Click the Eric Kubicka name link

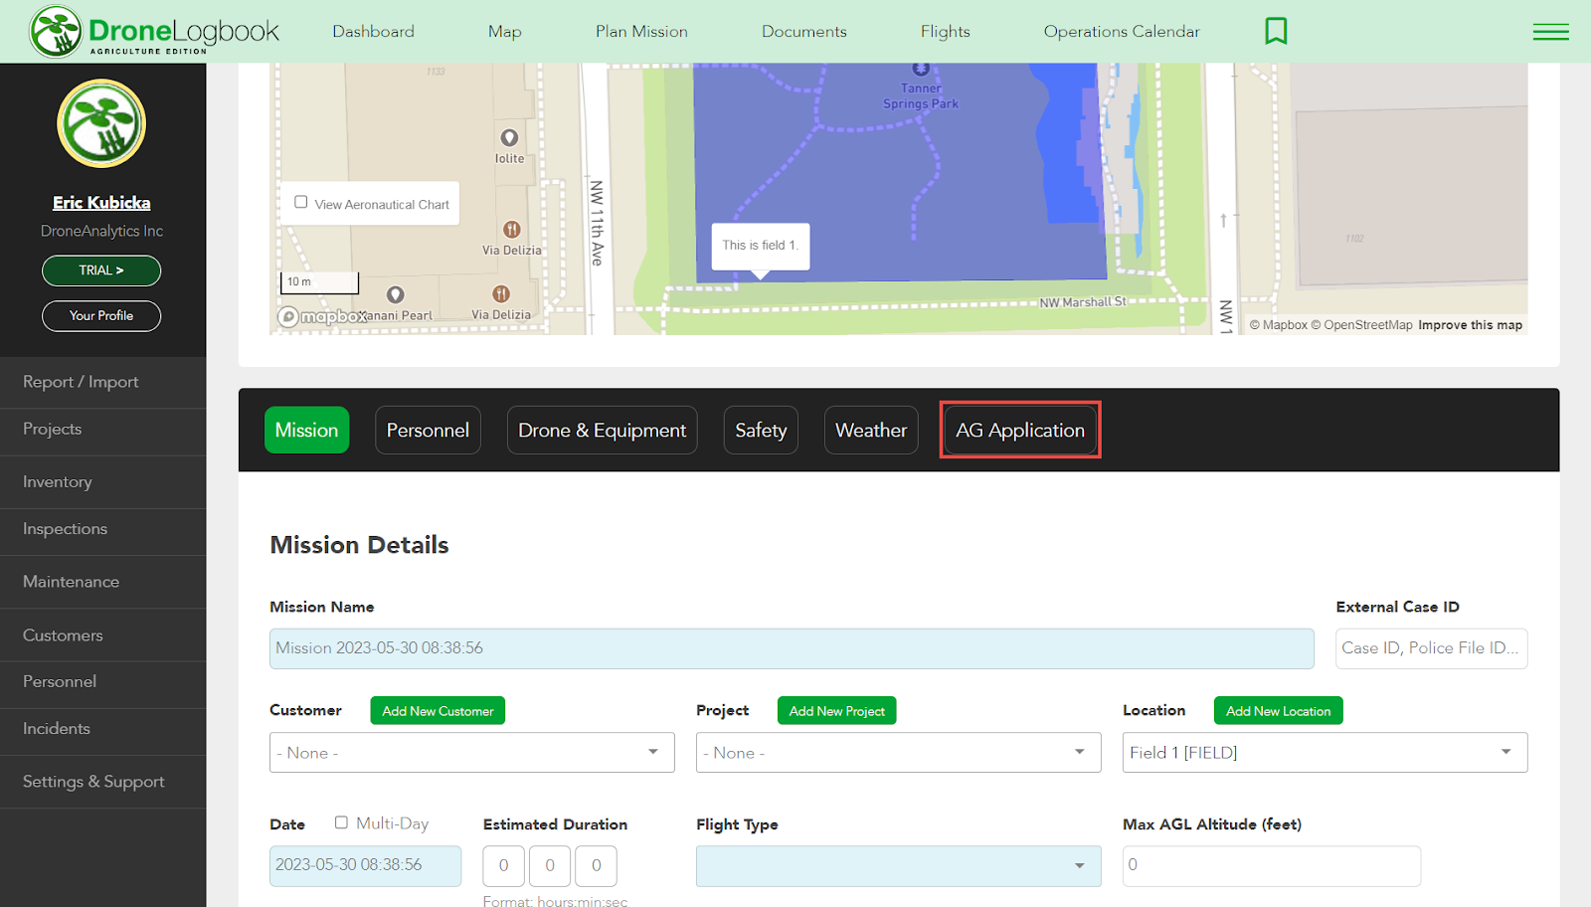pos(101,203)
